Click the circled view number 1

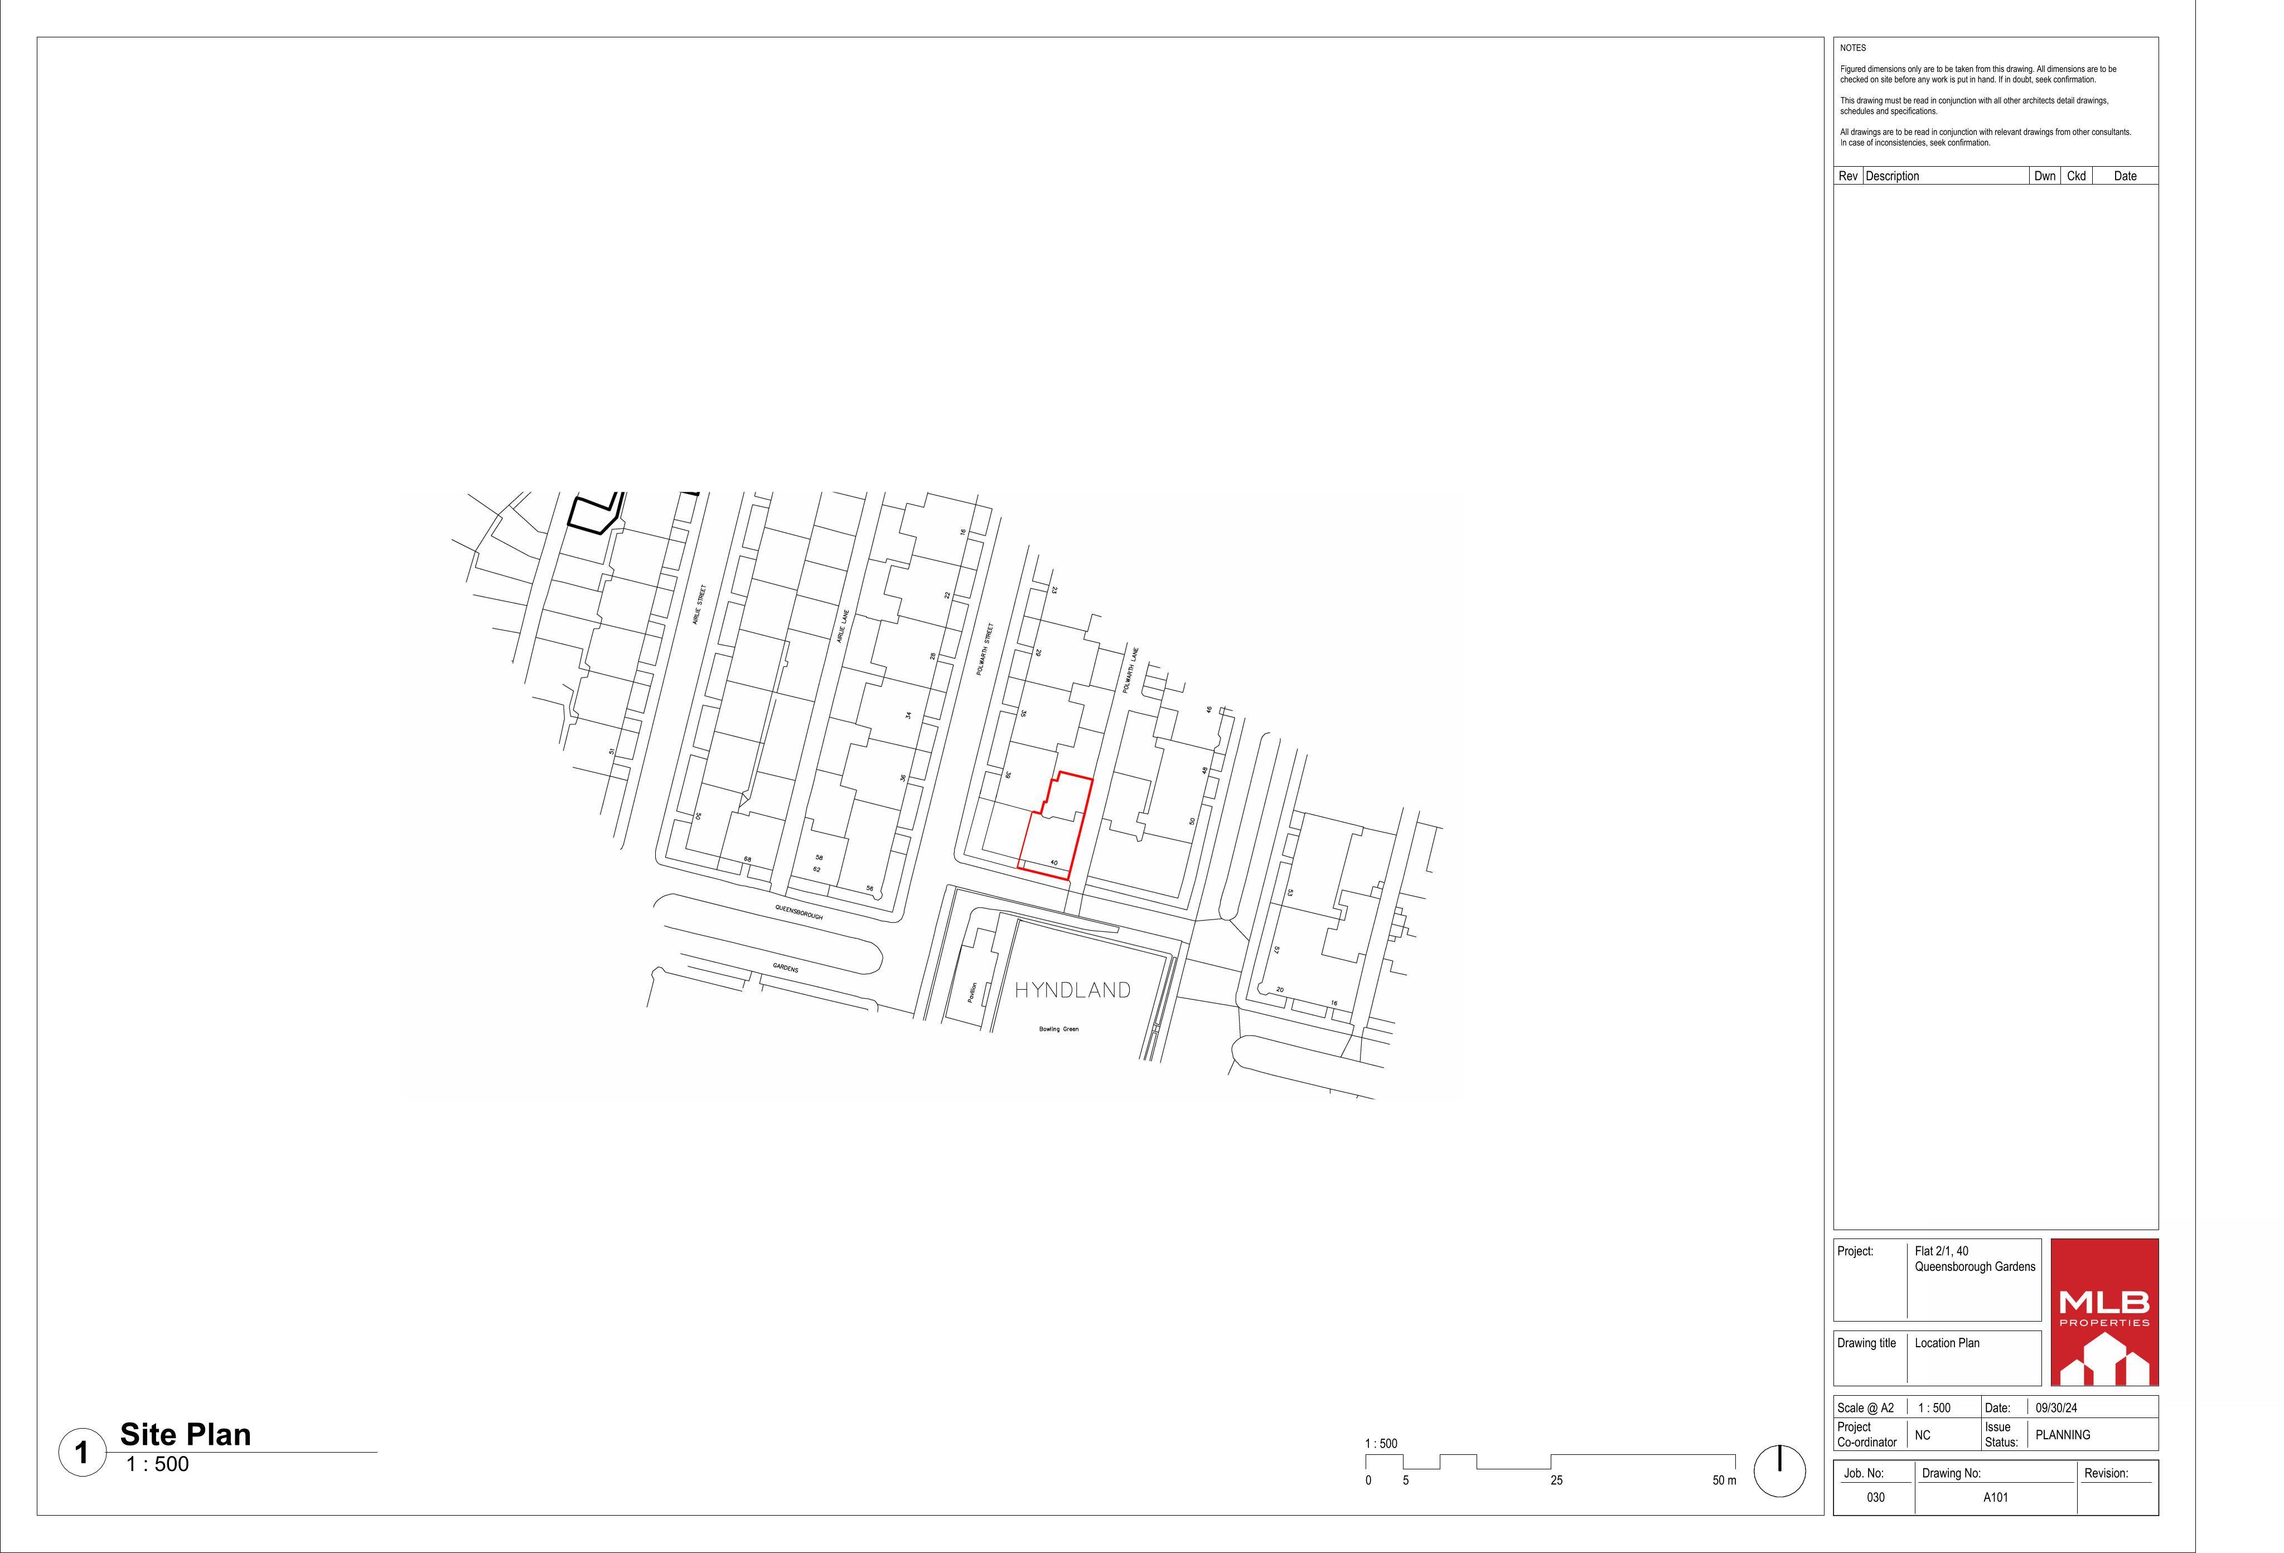pyautogui.click(x=83, y=1453)
